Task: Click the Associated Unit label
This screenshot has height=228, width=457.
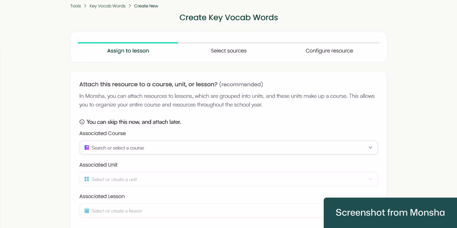Action: 98,165
